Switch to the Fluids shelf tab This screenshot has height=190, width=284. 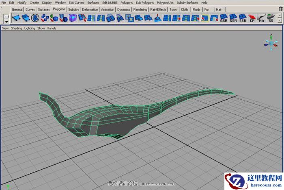196,9
